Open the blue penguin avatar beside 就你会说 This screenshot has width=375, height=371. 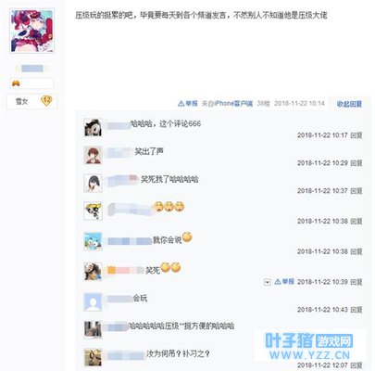tap(93, 241)
